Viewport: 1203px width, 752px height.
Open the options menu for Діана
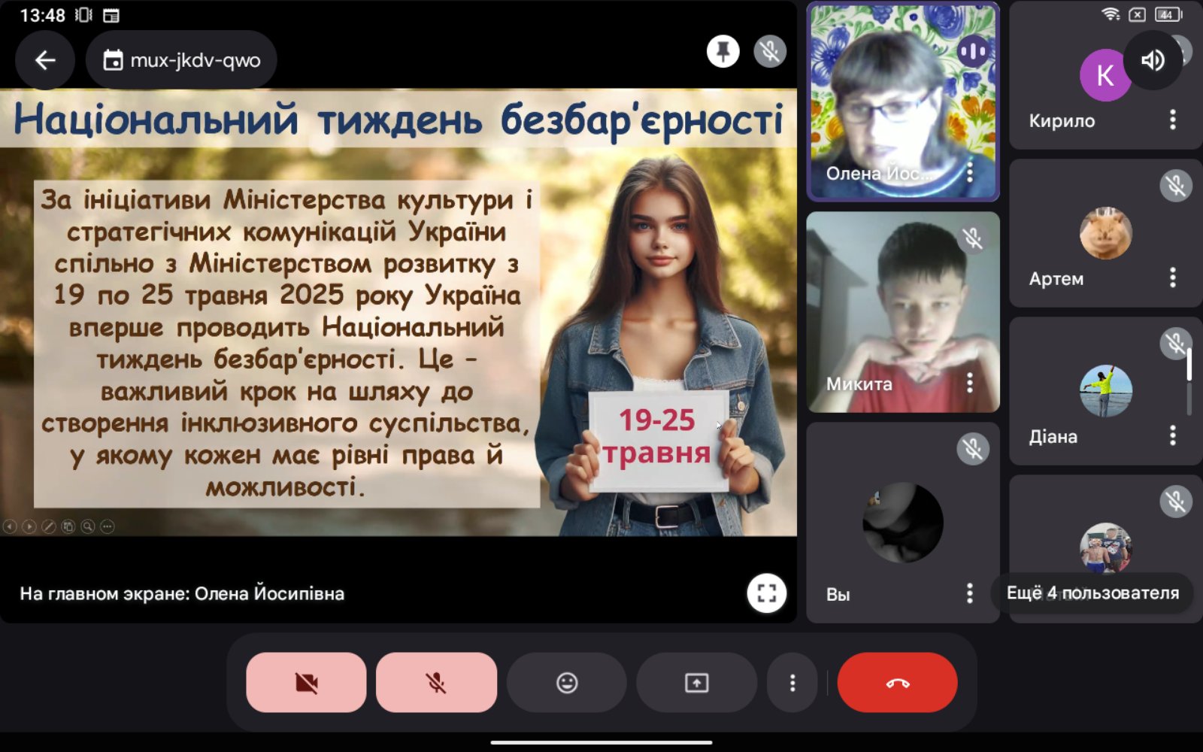pyautogui.click(x=1173, y=435)
